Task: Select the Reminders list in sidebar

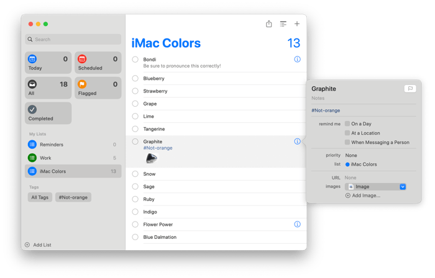Action: point(73,145)
